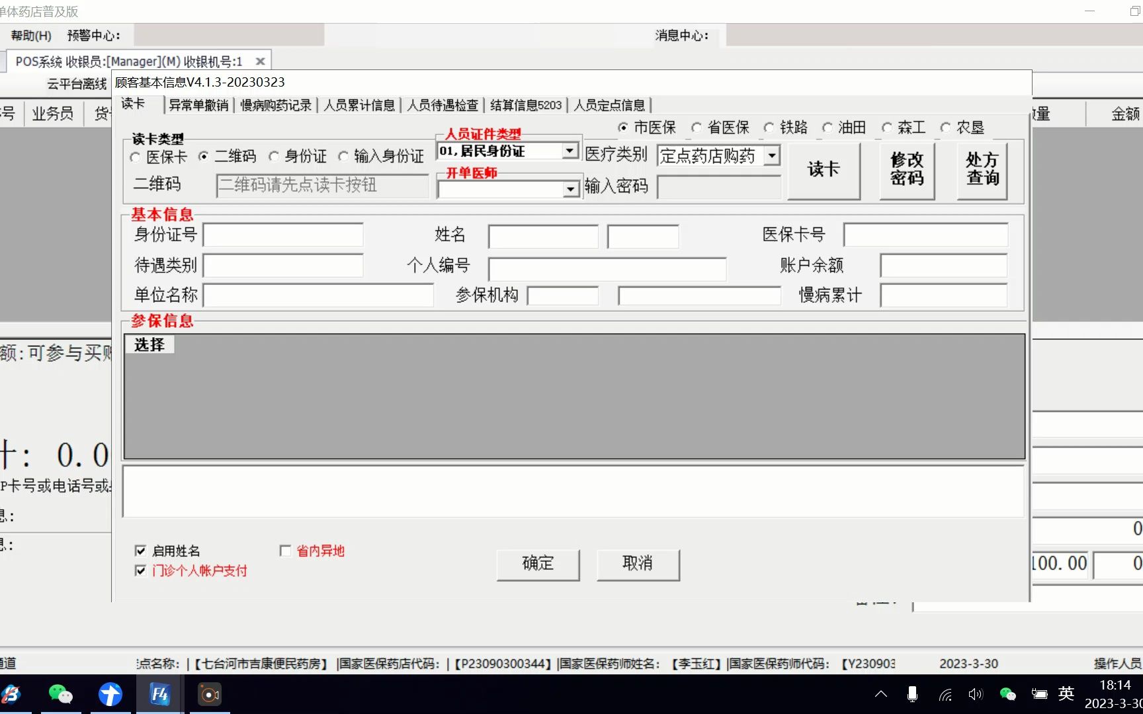
Task: Expand the 医疗类别 dropdown
Action: tap(772, 156)
